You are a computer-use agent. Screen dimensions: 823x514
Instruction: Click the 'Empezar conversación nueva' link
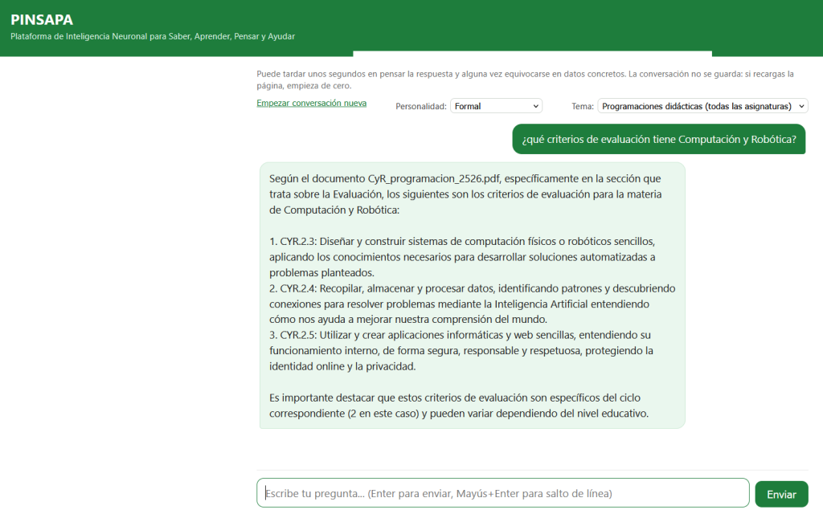(311, 104)
